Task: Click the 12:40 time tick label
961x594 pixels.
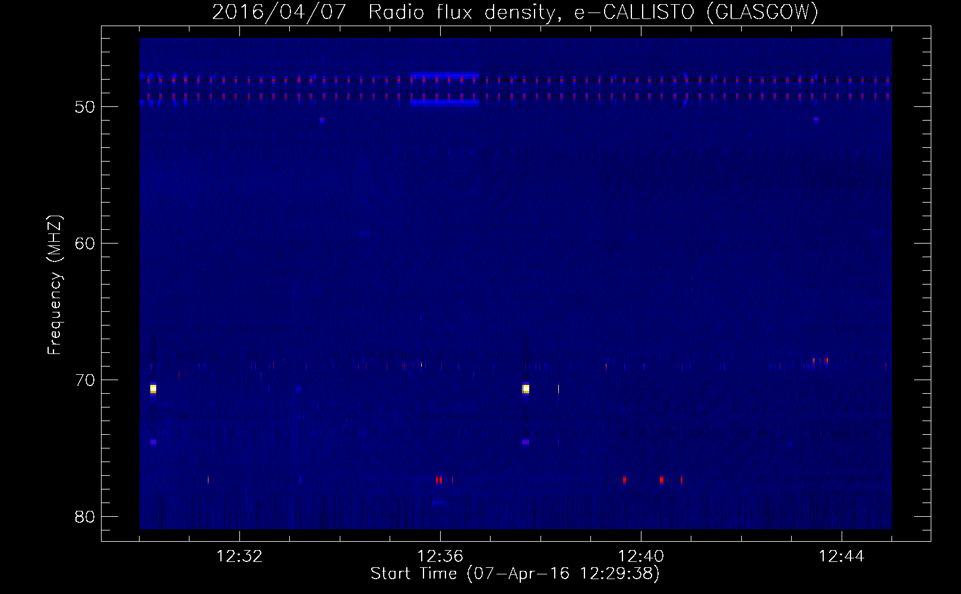Action: [641, 557]
